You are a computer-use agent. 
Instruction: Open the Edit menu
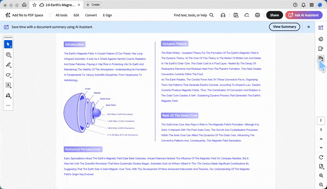76,15
